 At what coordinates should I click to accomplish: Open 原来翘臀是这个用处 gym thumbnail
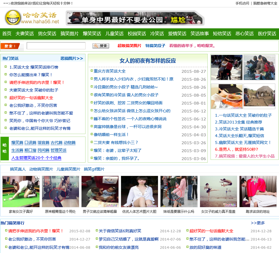(x=61, y=192)
